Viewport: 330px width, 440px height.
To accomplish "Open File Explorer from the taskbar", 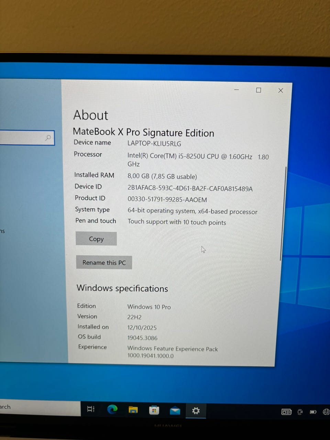I will [x=133, y=410].
